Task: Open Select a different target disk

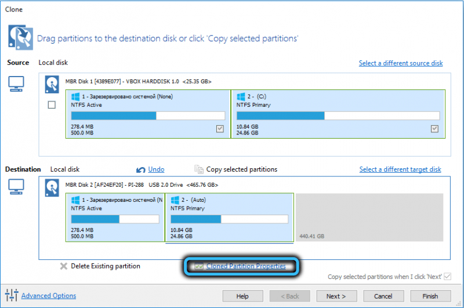Action: point(400,169)
